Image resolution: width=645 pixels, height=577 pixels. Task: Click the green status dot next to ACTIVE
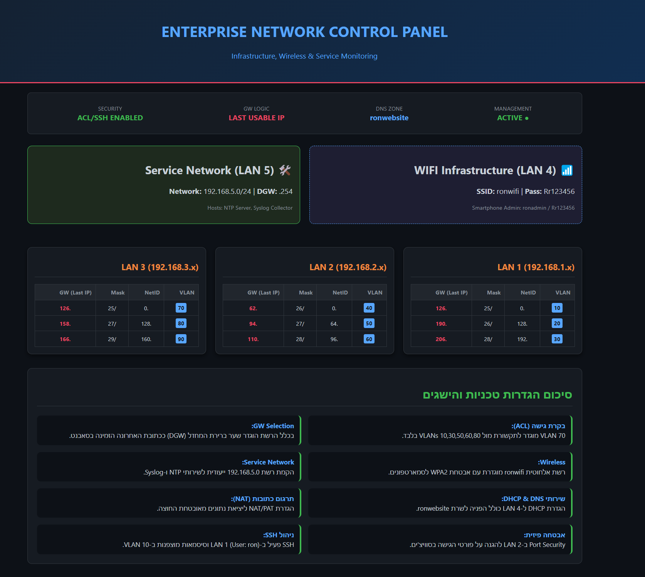pyautogui.click(x=527, y=118)
